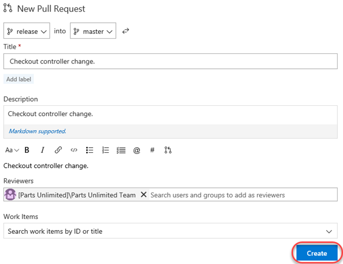
Task: Toggle bold formatting in description toolbar
Action: coord(27,150)
